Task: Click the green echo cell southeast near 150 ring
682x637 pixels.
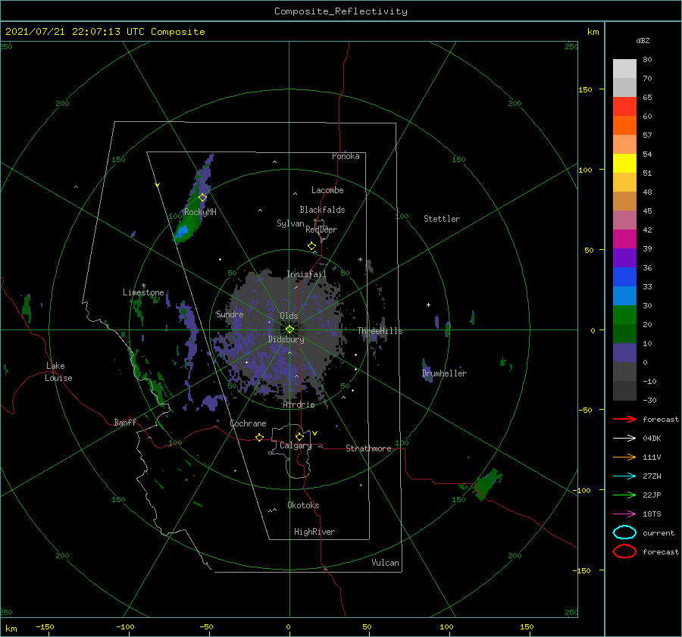Action: pos(487,483)
